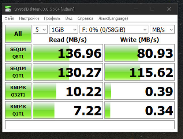
Task: Start the SEQ1M Q8T1 test
Action: coord(18,53)
